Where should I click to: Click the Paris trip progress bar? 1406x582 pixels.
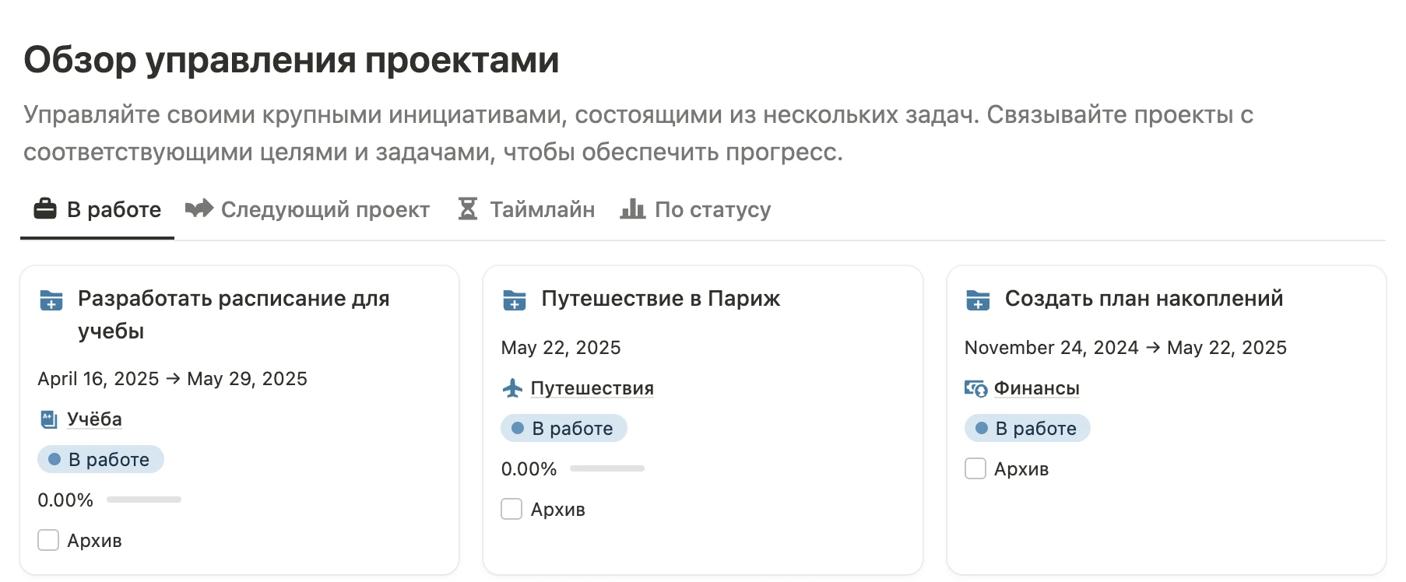pos(607,468)
